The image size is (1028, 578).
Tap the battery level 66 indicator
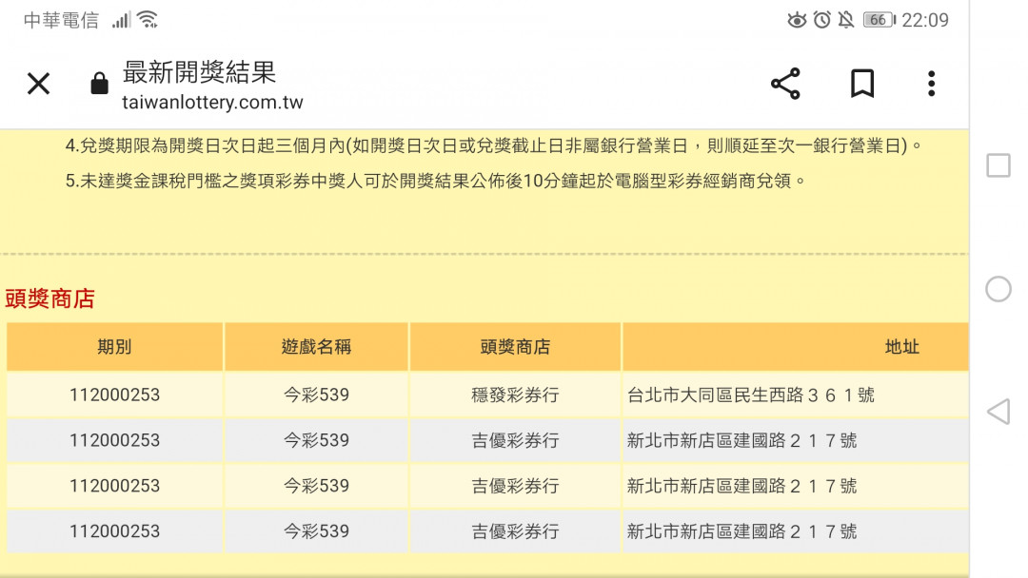pyautogui.click(x=880, y=20)
